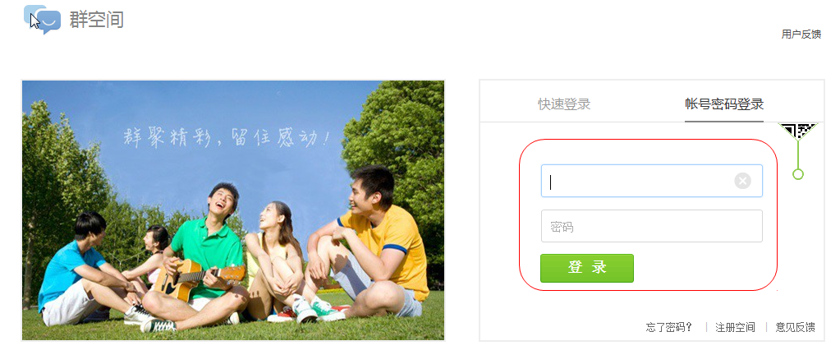Open the QR code login corner icon
The height and width of the screenshot is (364, 840).
coord(798,132)
